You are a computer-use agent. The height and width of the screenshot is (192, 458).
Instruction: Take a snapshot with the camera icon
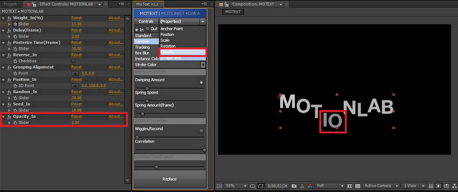pos(294,186)
